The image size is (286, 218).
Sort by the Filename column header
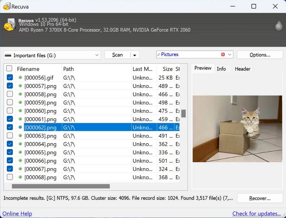coord(39,69)
